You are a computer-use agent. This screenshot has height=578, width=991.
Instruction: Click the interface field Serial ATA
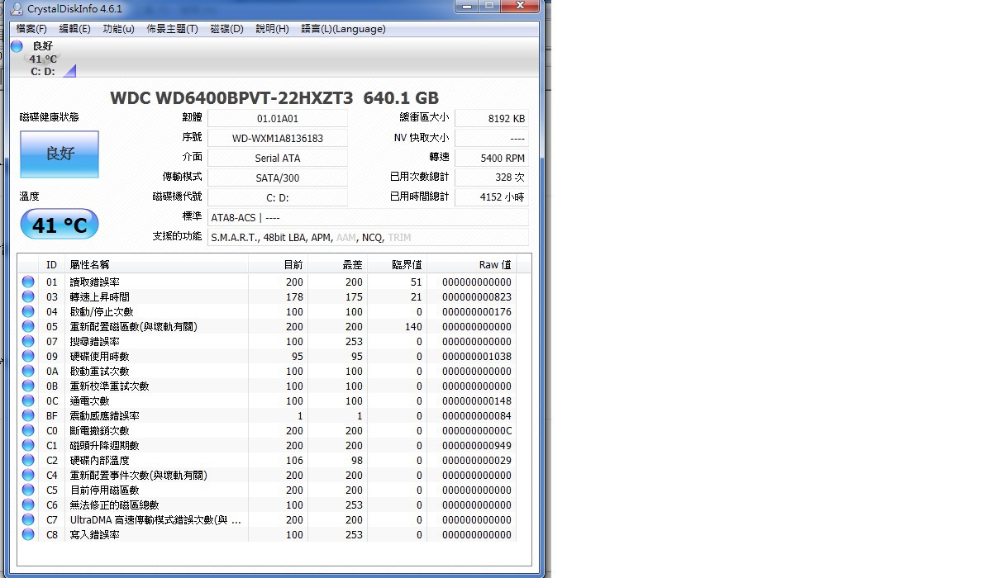(x=278, y=158)
